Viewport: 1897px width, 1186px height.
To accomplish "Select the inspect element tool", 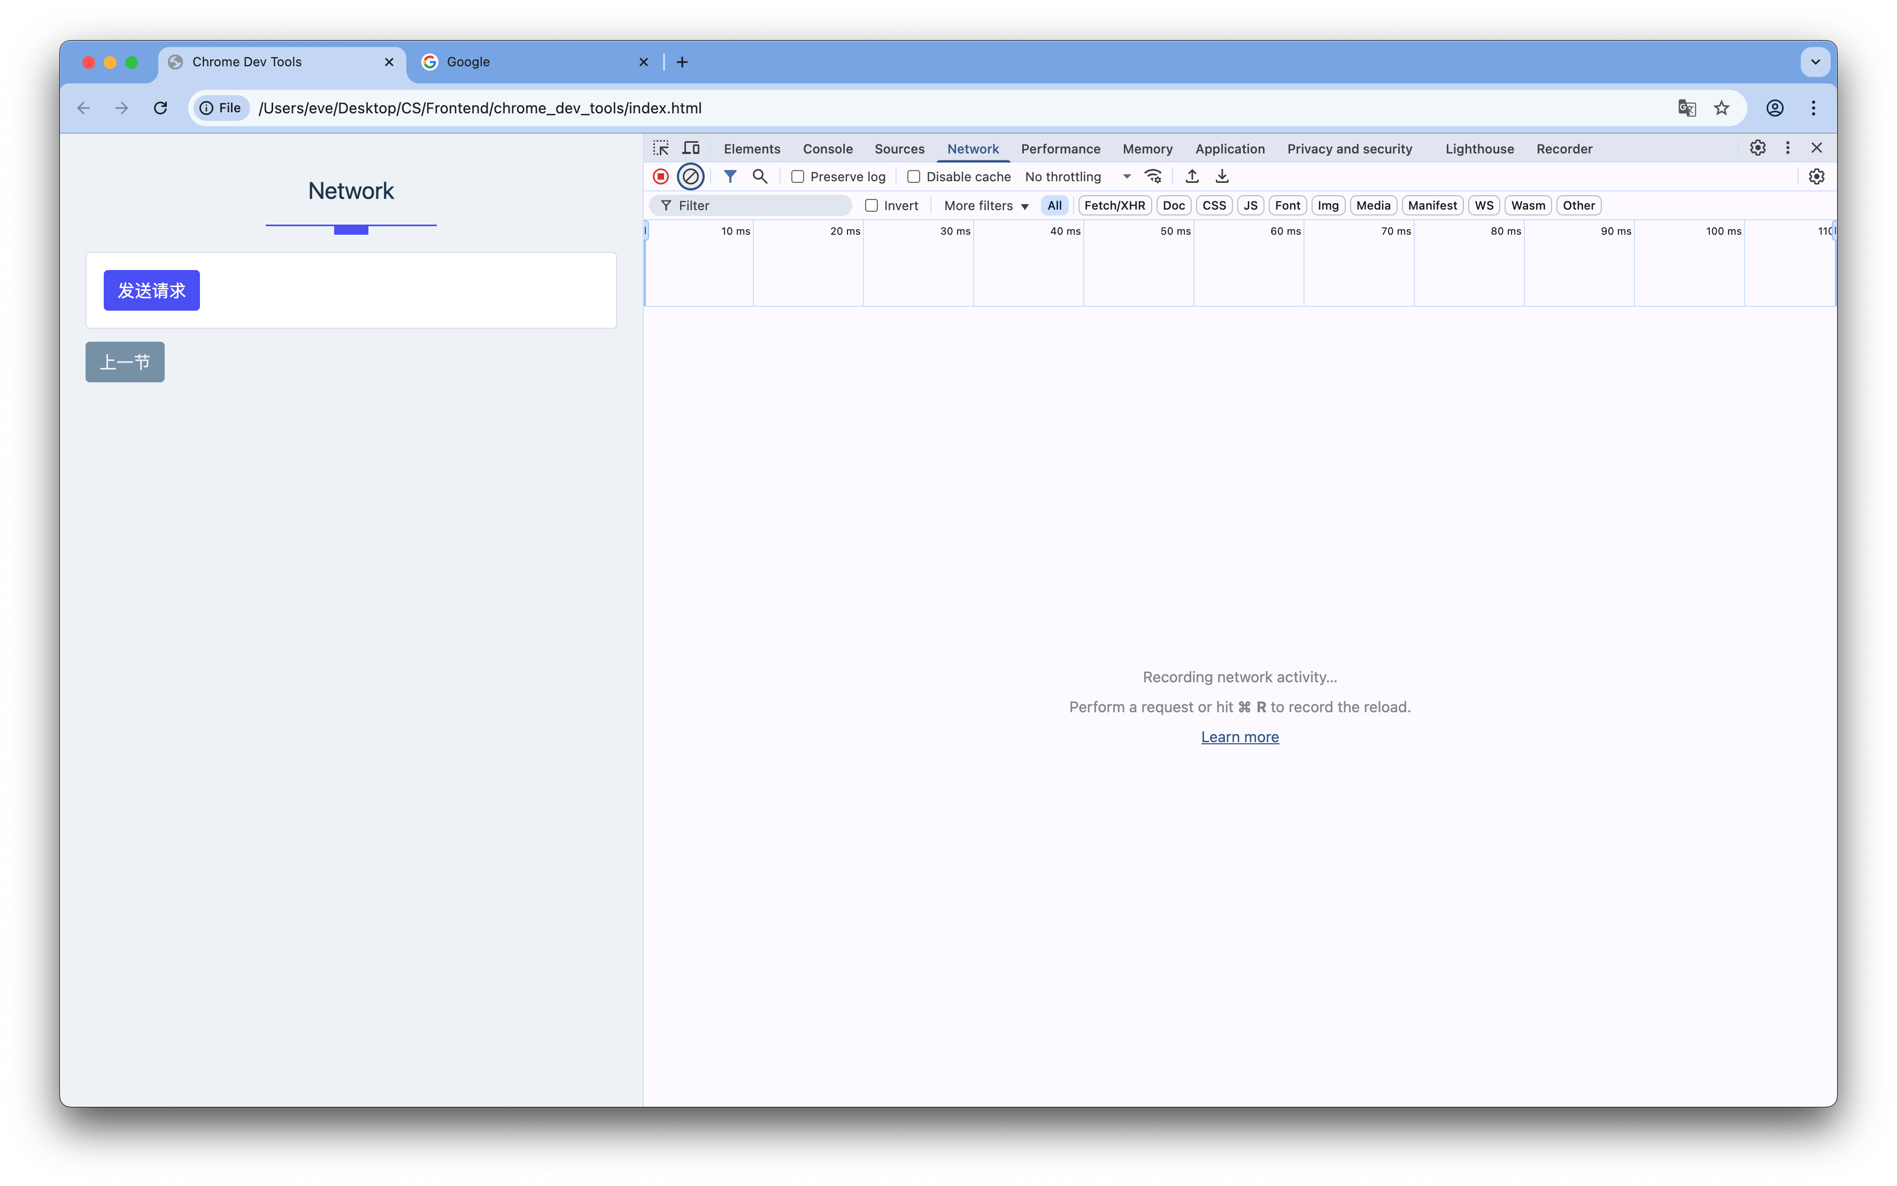I will [x=660, y=148].
